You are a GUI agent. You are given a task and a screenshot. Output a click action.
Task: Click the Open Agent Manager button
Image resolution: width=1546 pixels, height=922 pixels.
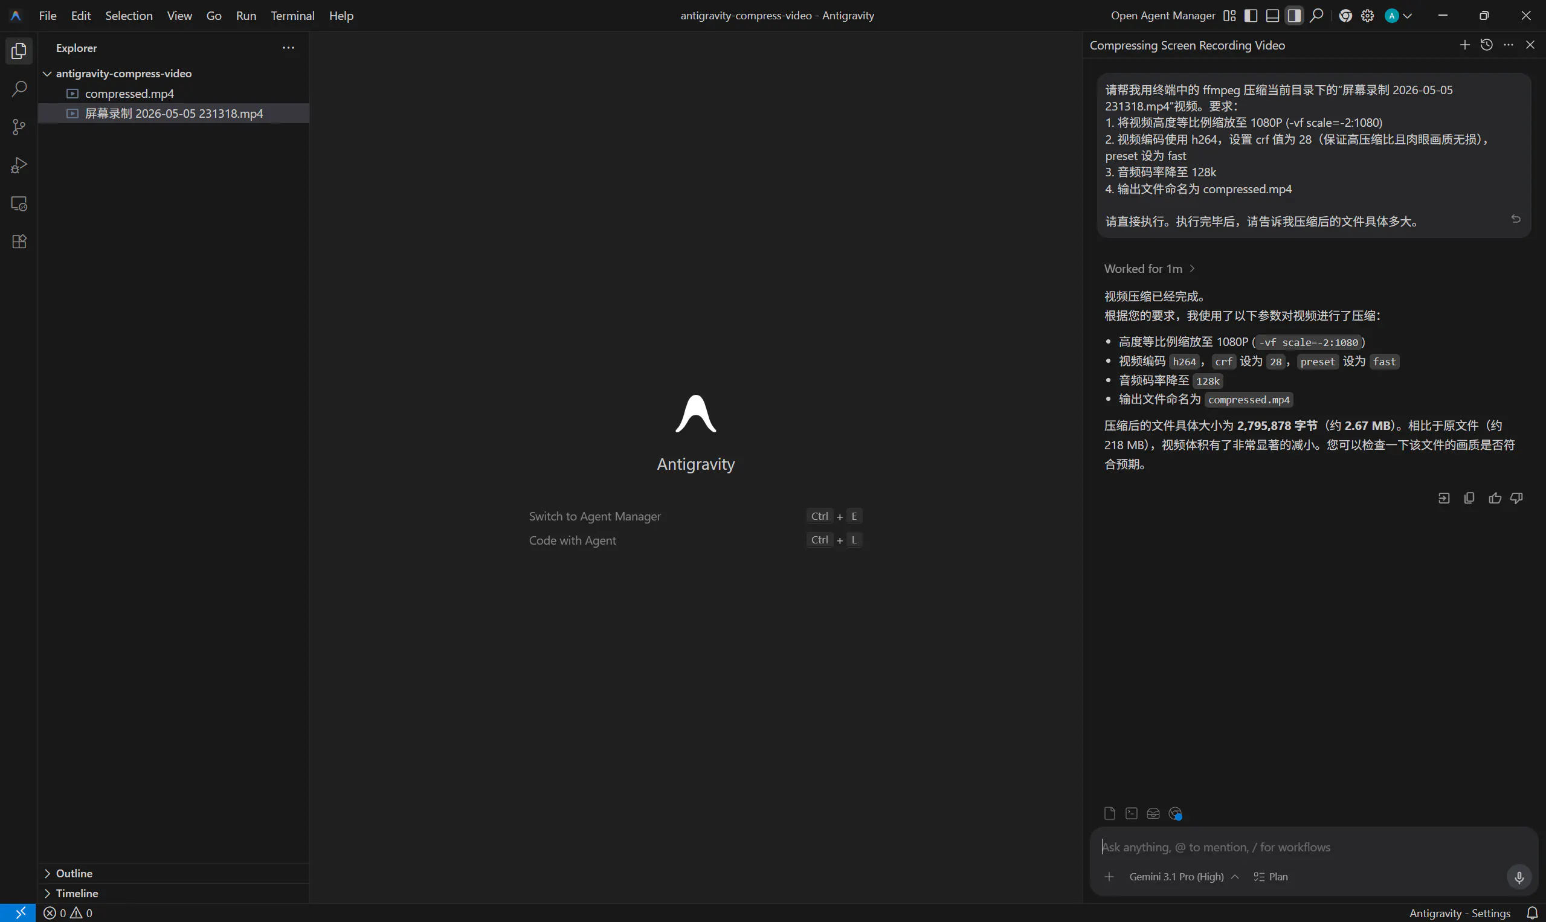pyautogui.click(x=1162, y=16)
